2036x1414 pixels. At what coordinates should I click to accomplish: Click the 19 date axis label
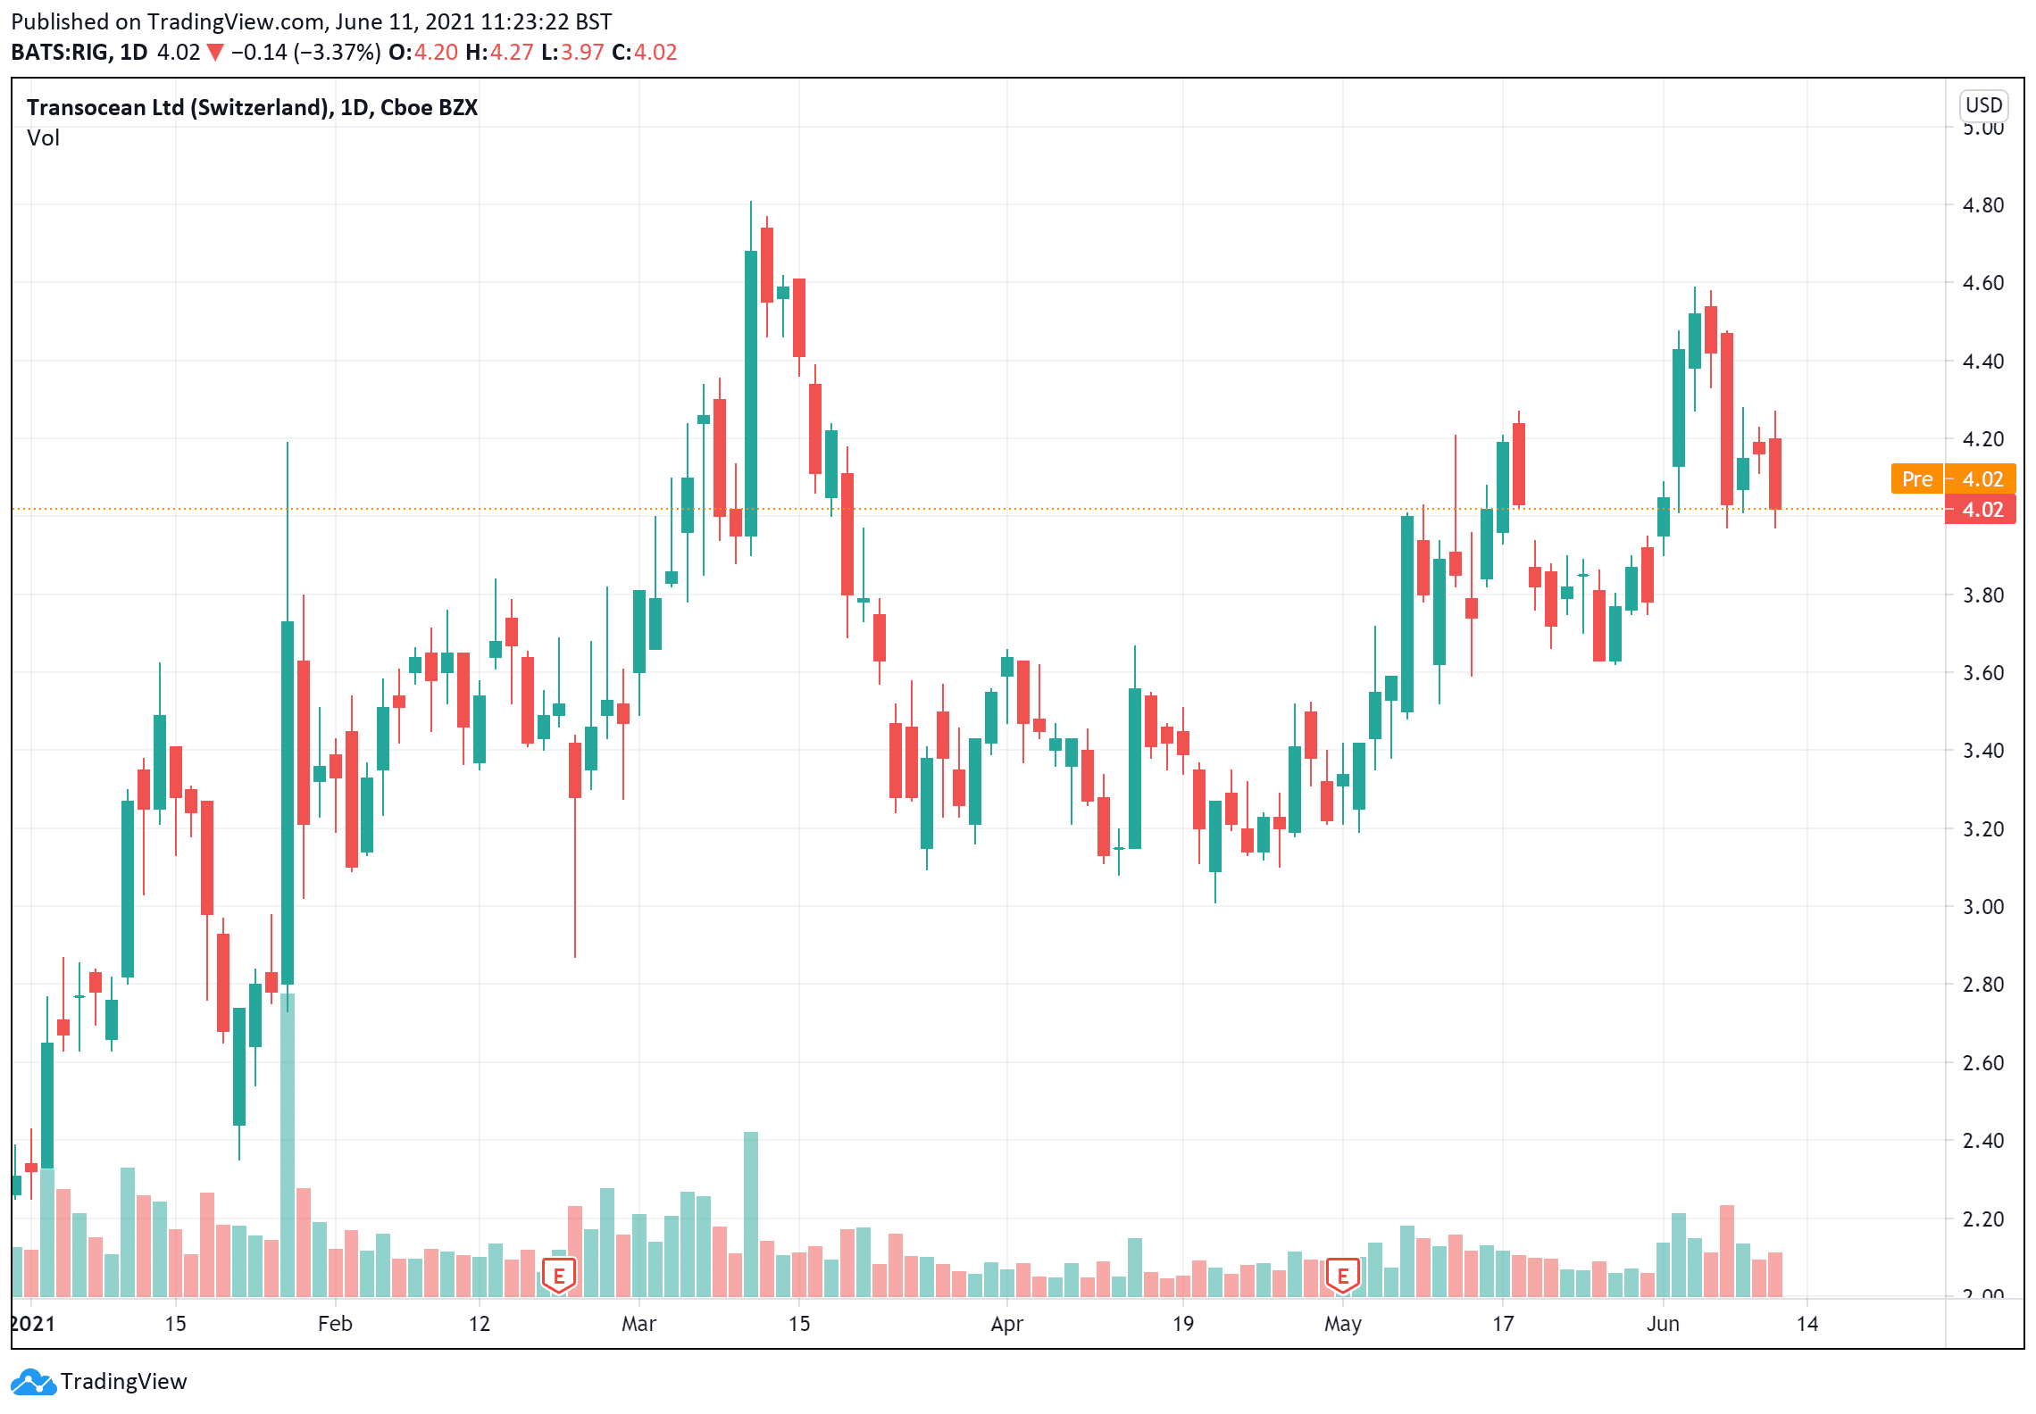(1182, 1324)
